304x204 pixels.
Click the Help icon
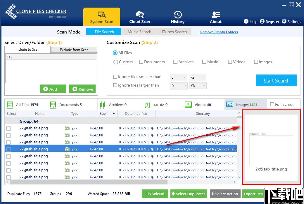click(246, 21)
